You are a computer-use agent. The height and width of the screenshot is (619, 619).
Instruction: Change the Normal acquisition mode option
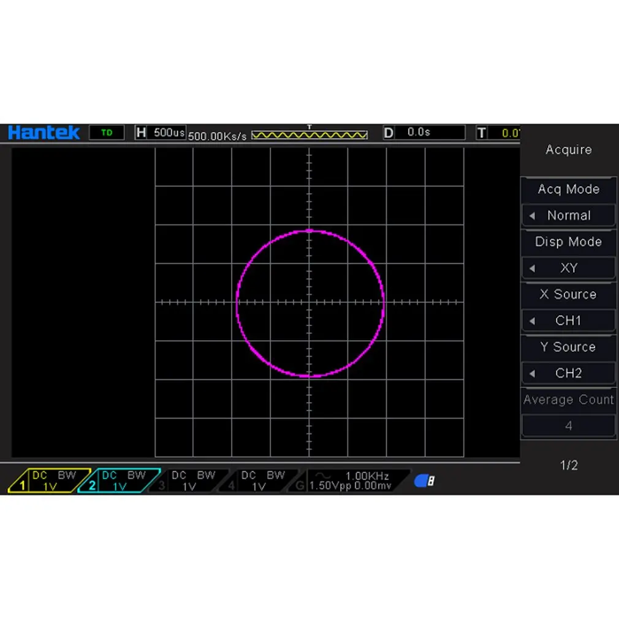click(569, 216)
